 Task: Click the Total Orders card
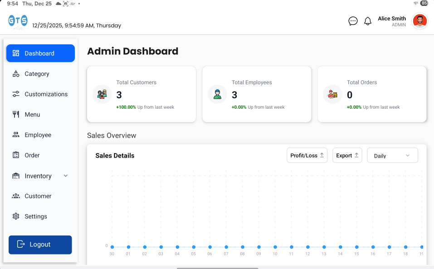pyautogui.click(x=372, y=94)
